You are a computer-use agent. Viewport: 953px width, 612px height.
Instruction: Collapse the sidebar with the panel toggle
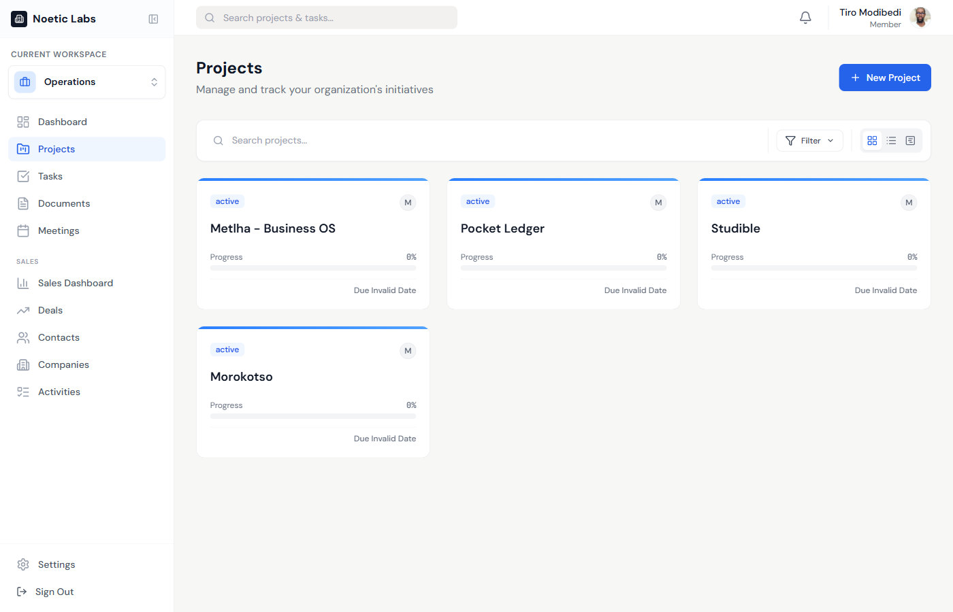point(153,18)
